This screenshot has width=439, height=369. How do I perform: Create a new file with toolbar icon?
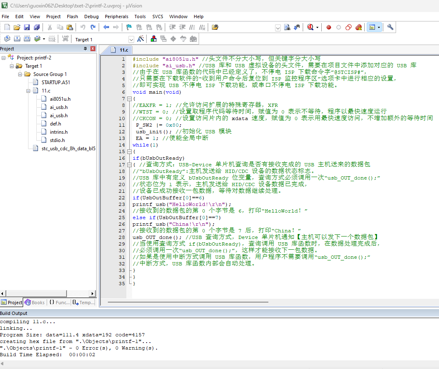[7, 27]
